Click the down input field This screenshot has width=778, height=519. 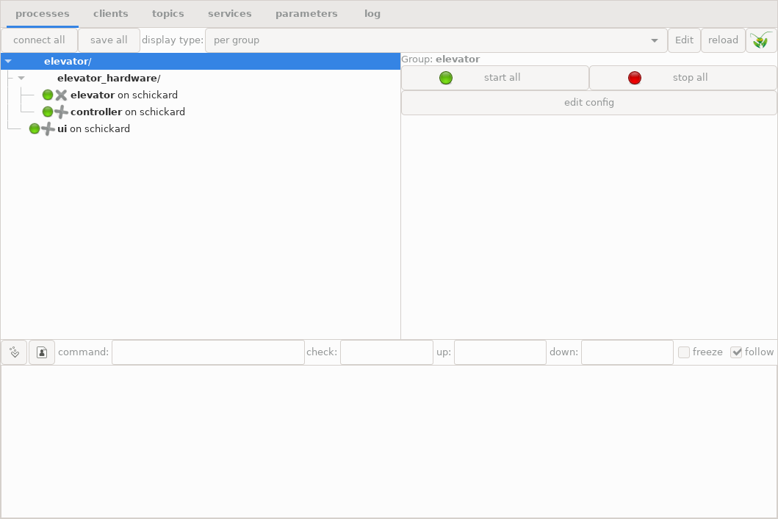click(627, 352)
